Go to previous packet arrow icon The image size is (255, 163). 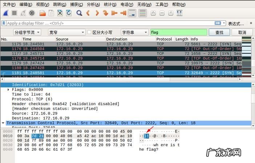[88, 13]
